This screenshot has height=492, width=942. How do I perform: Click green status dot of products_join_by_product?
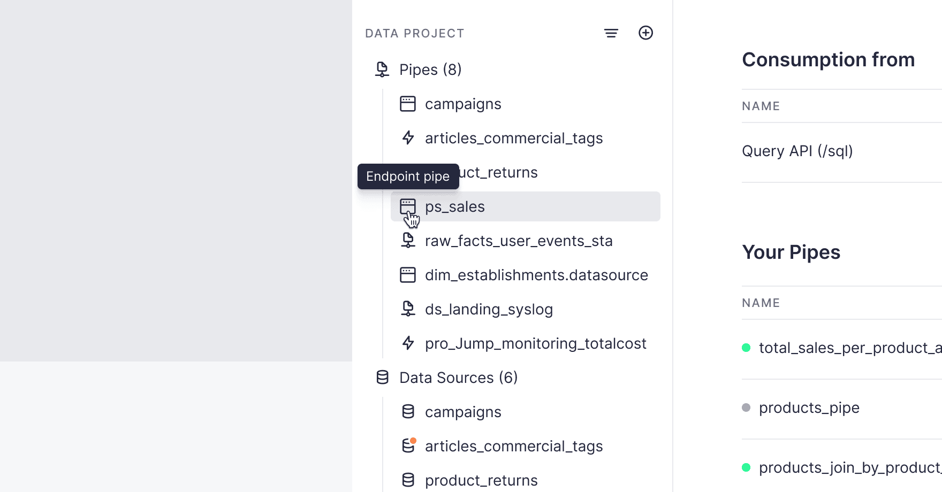tap(746, 467)
